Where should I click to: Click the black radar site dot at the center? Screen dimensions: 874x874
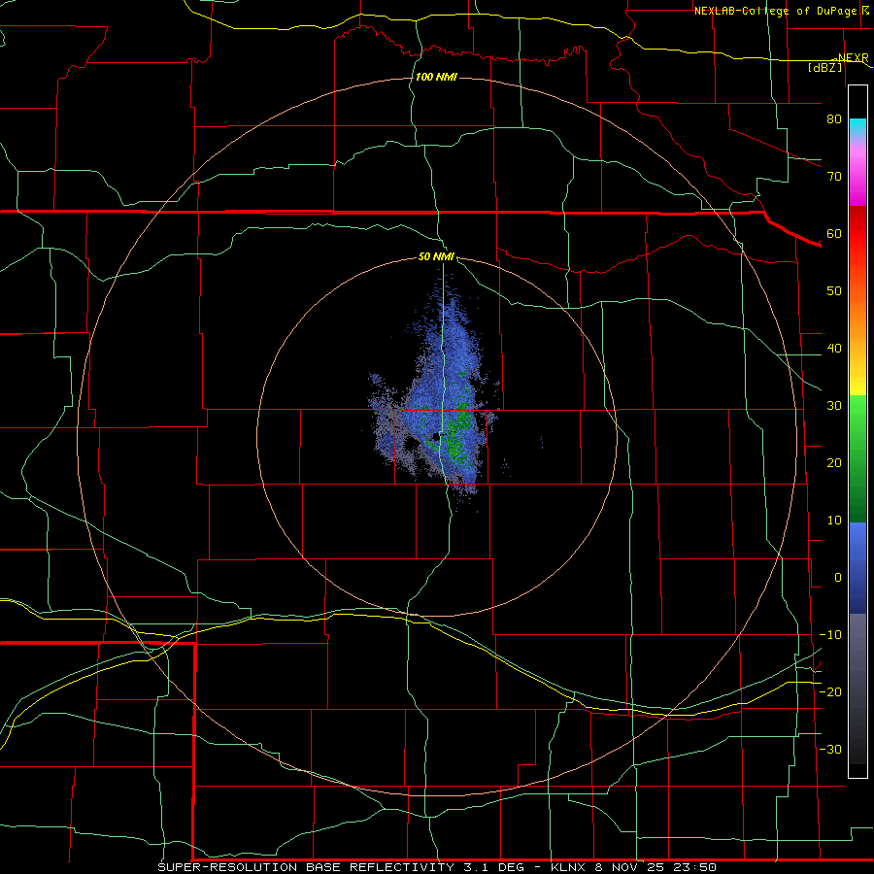point(437,436)
